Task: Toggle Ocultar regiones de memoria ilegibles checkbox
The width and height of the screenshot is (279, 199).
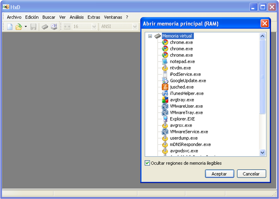Action: (147, 163)
